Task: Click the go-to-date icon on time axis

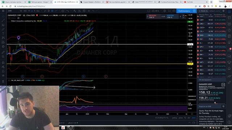Action: coord(192,114)
